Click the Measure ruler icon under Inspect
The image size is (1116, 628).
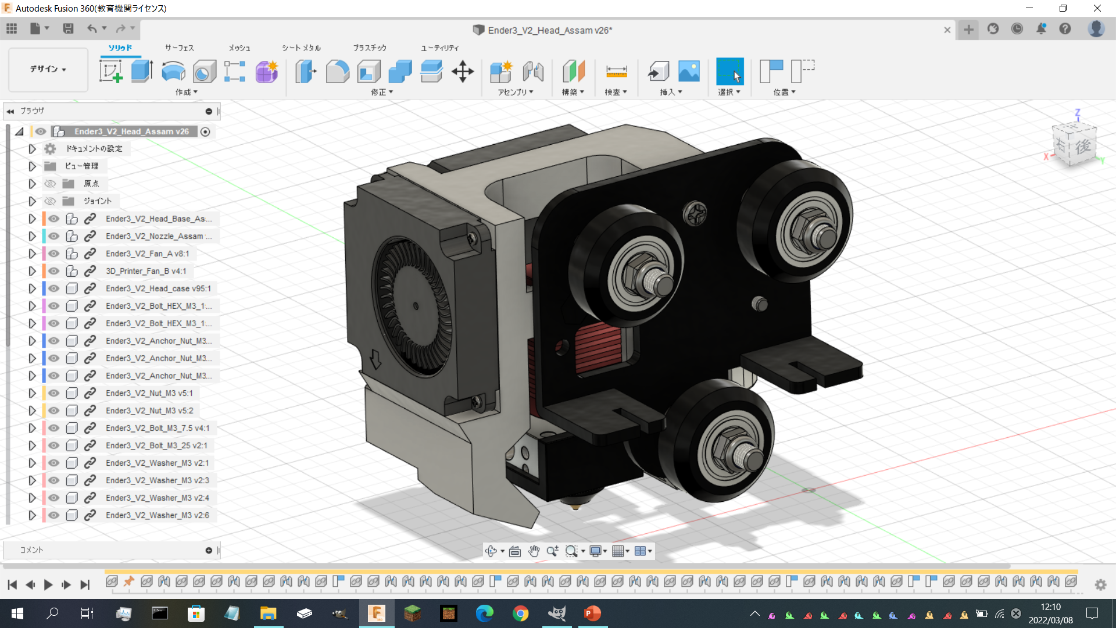[x=616, y=72]
